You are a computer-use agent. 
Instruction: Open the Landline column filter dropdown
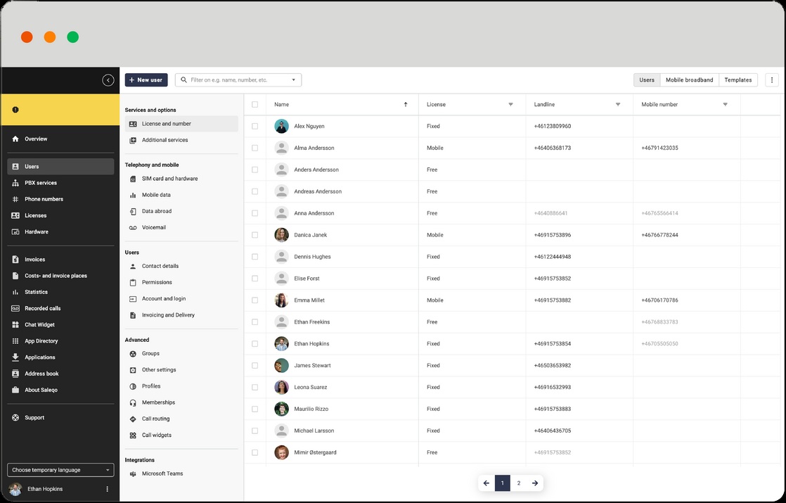tap(617, 104)
